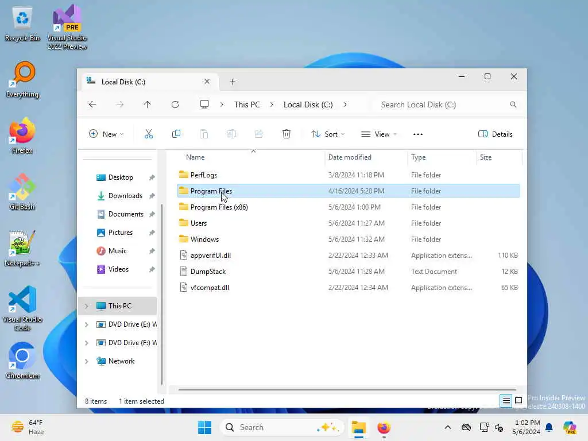
Task: Show hidden tray icons chevron
Action: 448,427
